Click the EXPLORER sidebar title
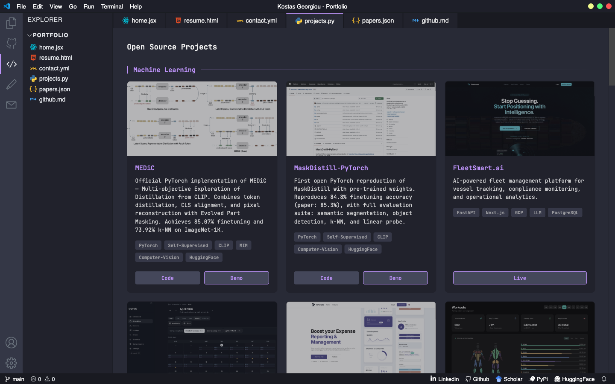 (45, 20)
